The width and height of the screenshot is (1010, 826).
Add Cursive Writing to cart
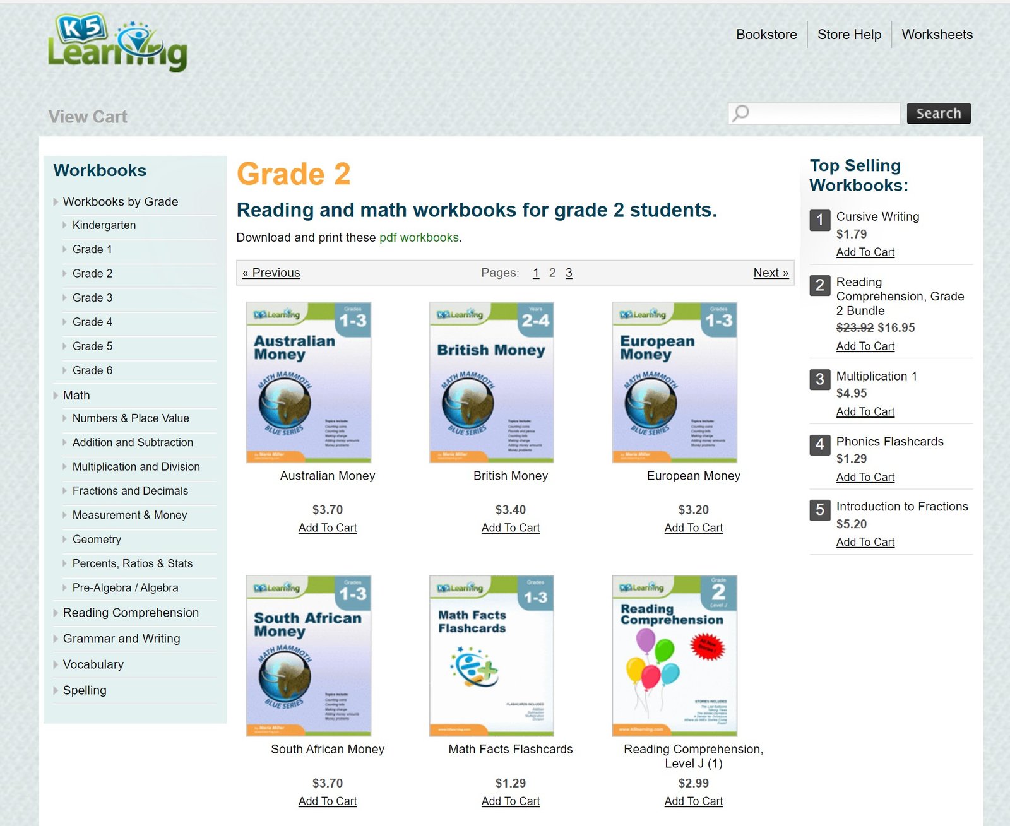tap(865, 252)
